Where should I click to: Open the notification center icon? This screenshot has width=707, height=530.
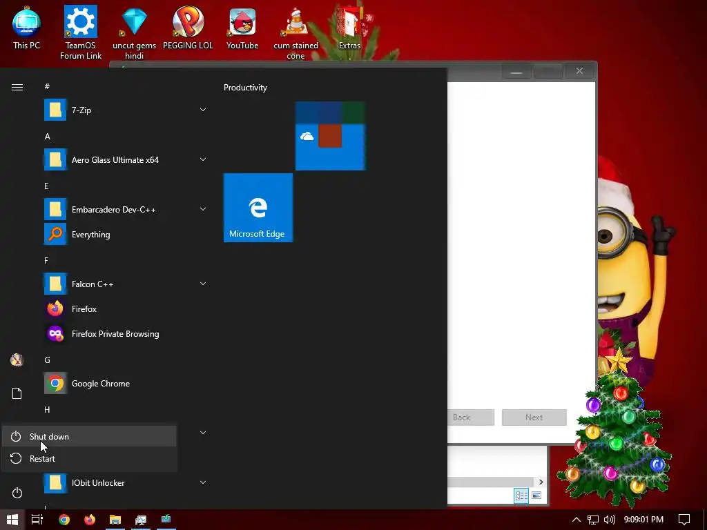coord(684,520)
